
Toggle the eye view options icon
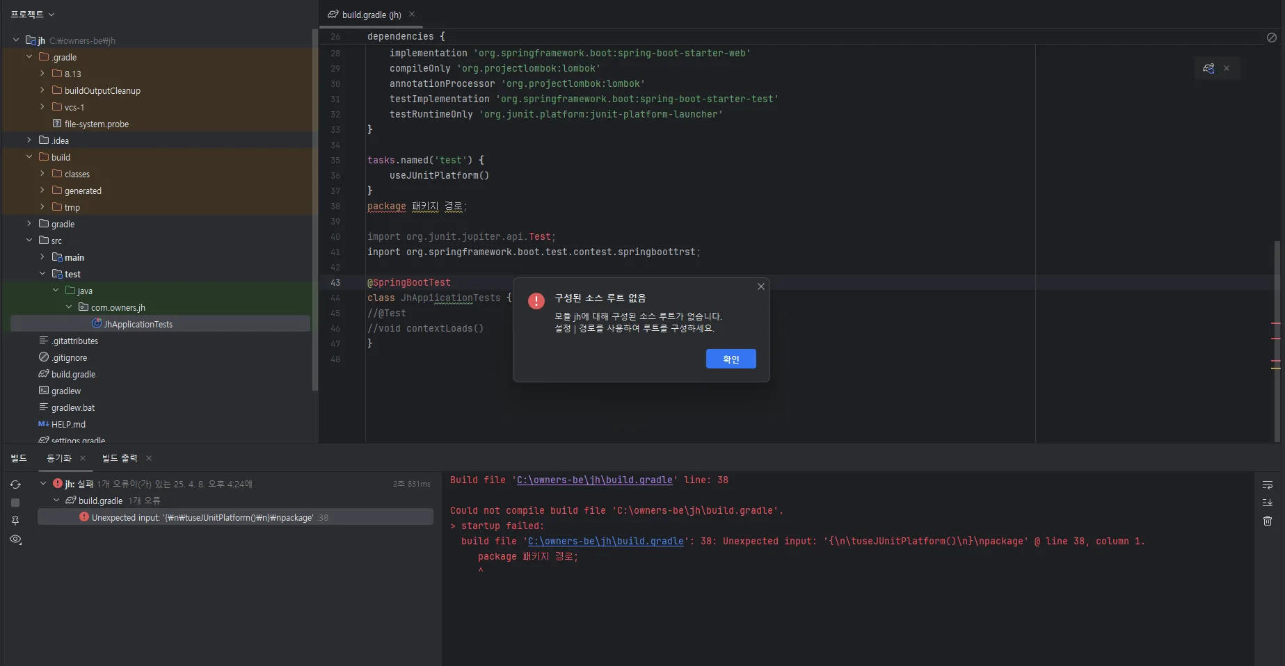pyautogui.click(x=15, y=539)
